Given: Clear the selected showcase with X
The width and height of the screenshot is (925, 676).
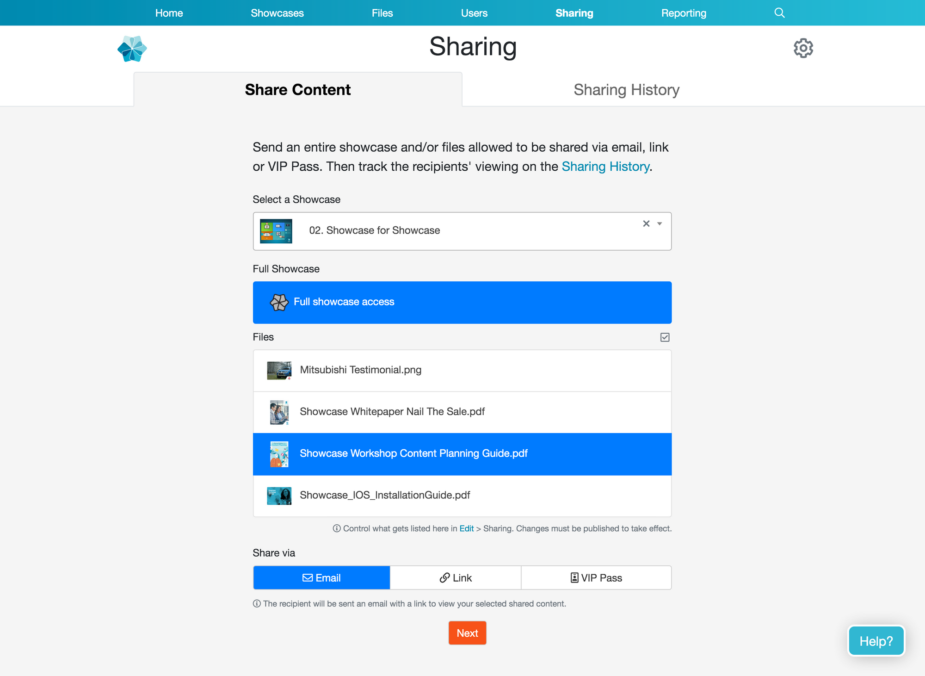Looking at the screenshot, I should point(646,224).
